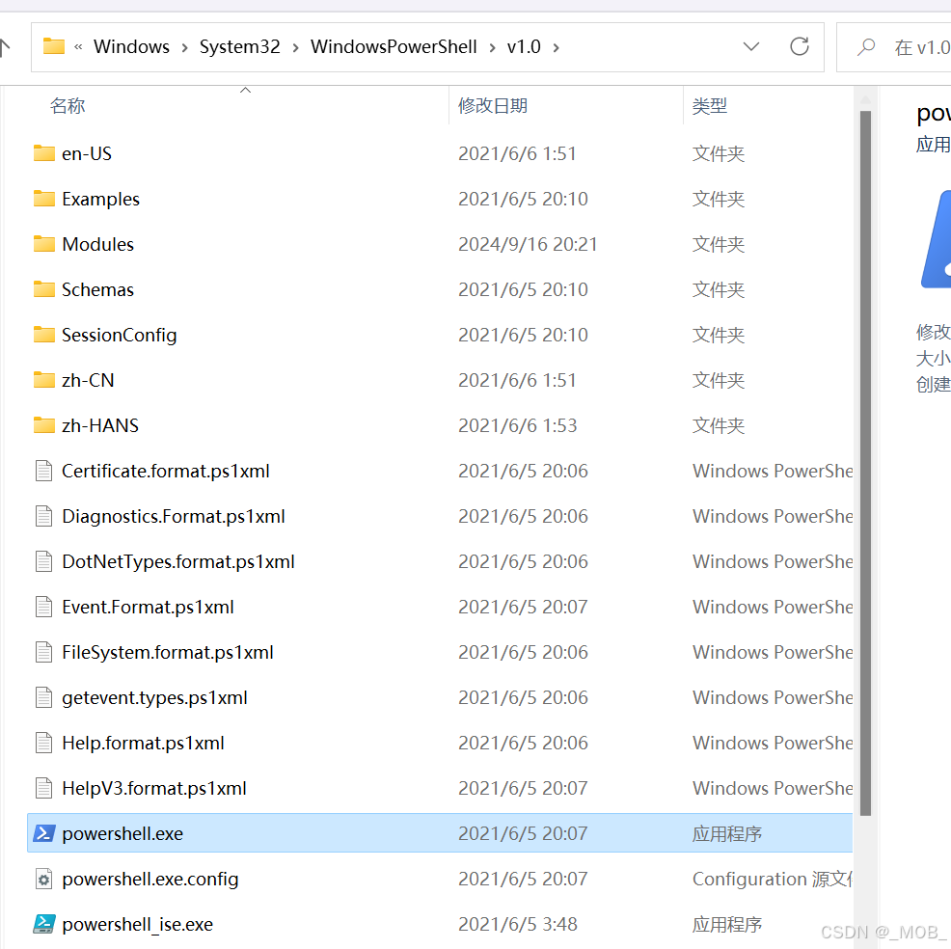Click the large PowerShell preview icon
951x949 pixels.
click(x=937, y=240)
